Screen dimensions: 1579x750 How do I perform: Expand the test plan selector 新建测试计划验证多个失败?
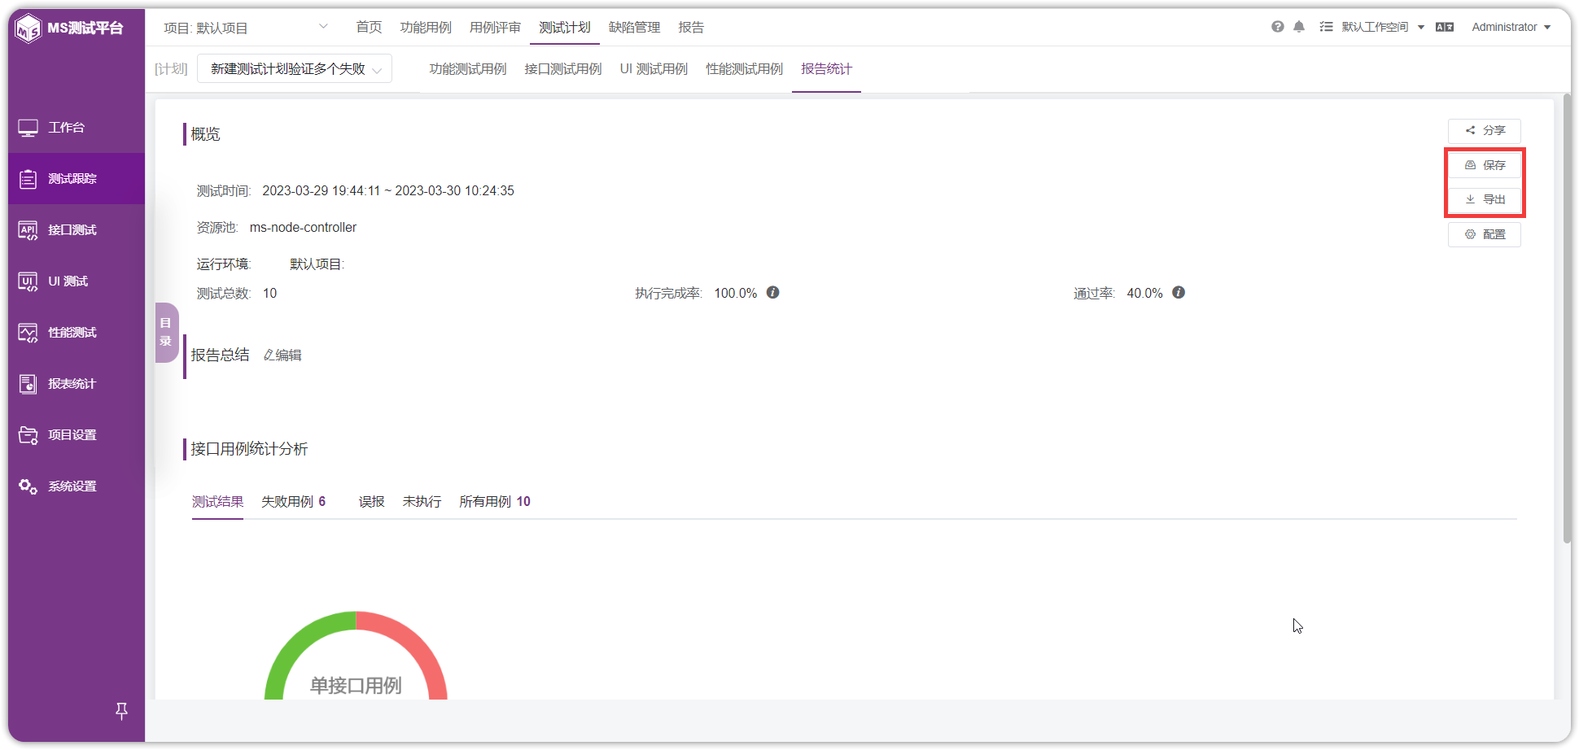click(295, 69)
